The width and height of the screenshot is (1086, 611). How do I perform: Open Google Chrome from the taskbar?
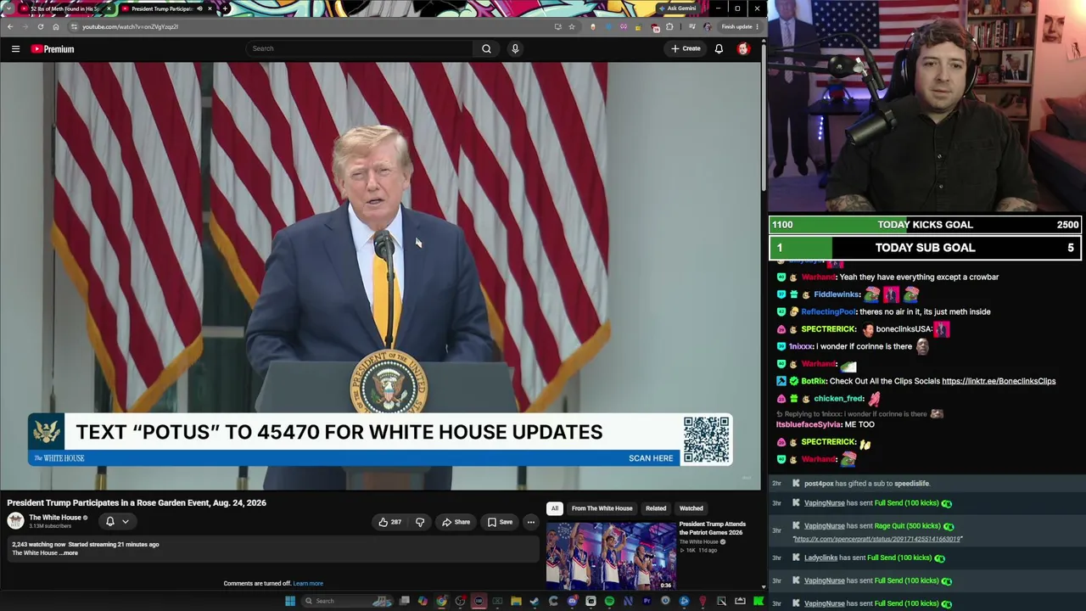coord(441,602)
